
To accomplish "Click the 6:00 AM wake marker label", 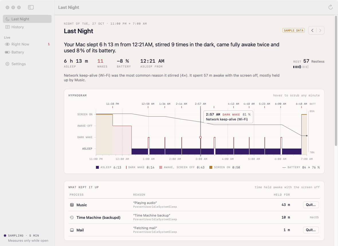I will tap(280, 104).
